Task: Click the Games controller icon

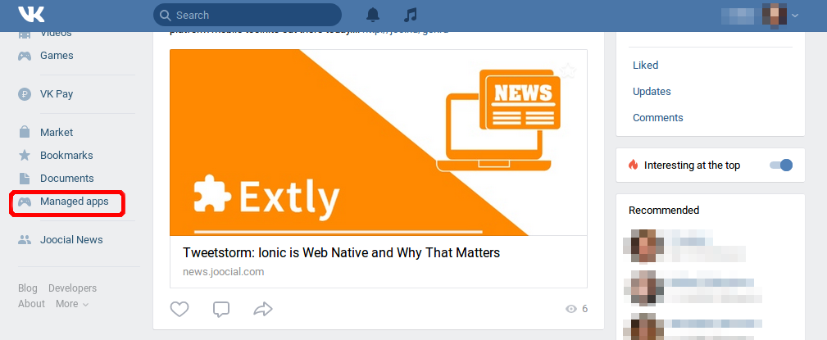Action: point(25,56)
